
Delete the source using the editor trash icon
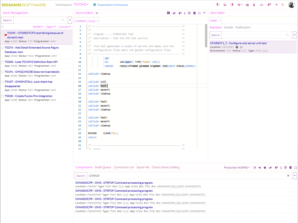point(194,13)
